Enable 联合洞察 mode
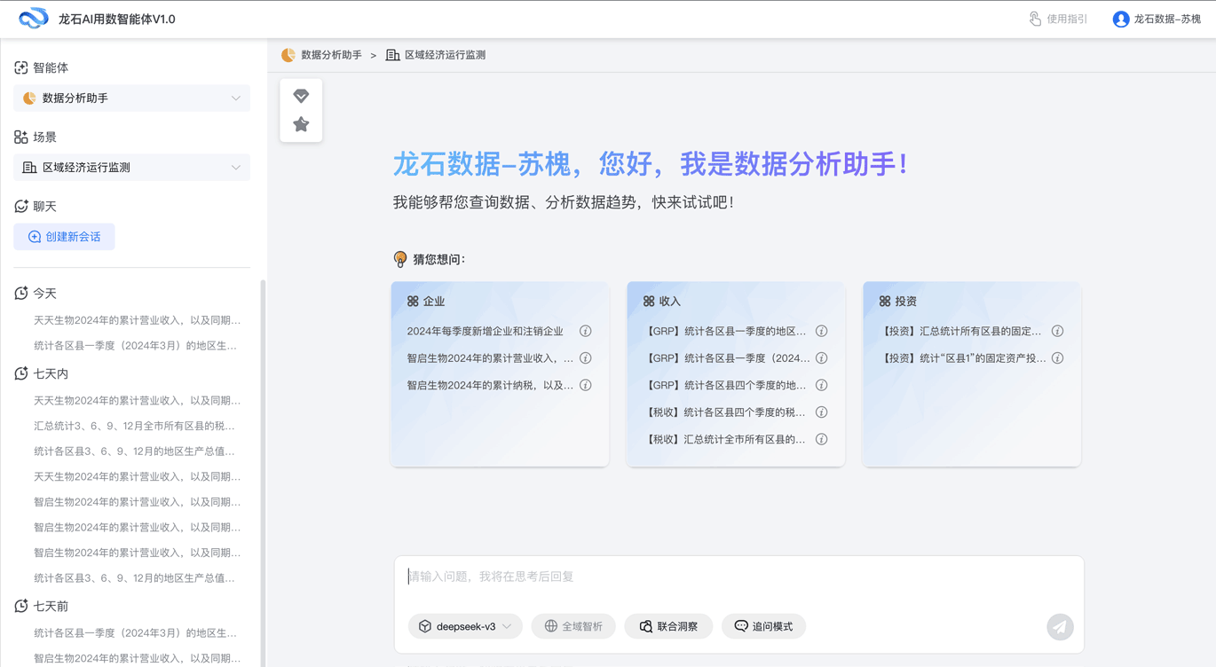This screenshot has width=1216, height=667. pyautogui.click(x=668, y=626)
